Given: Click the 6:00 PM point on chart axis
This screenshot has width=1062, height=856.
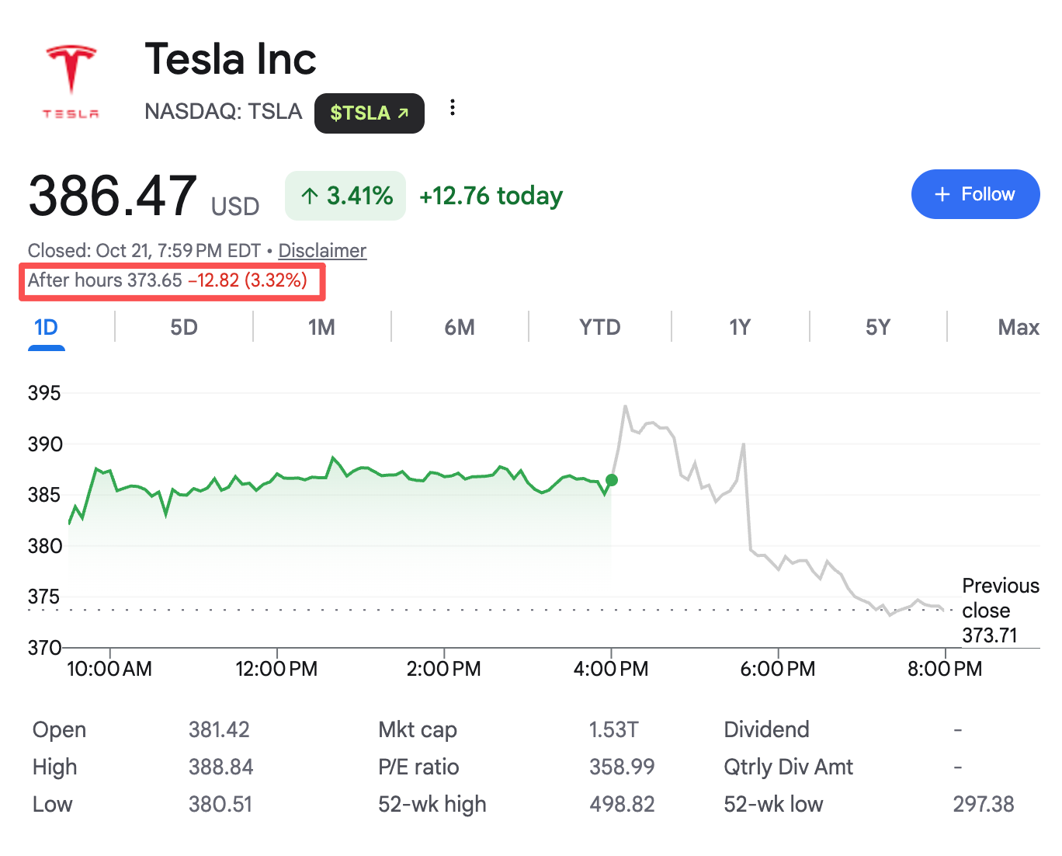Looking at the screenshot, I should (778, 669).
